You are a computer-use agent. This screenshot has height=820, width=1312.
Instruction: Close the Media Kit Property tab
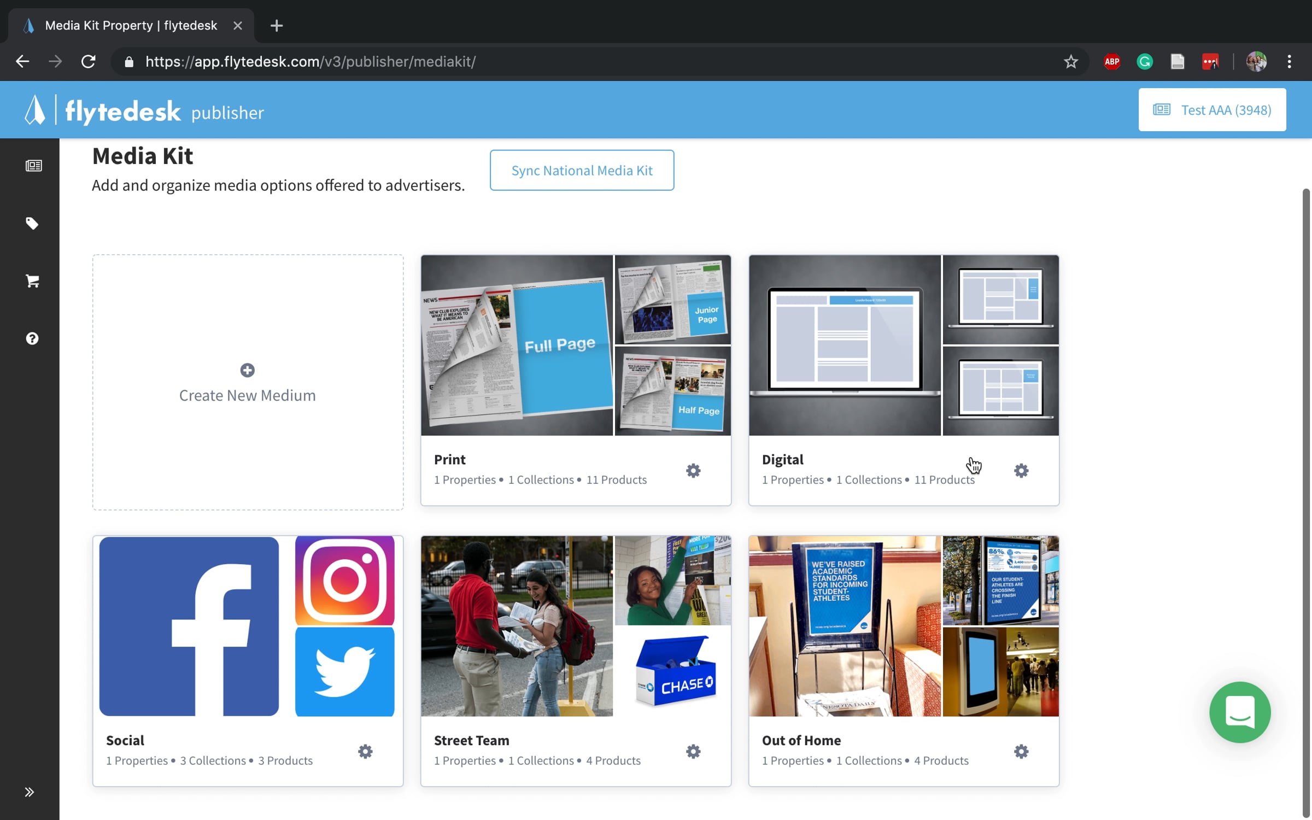click(x=237, y=26)
